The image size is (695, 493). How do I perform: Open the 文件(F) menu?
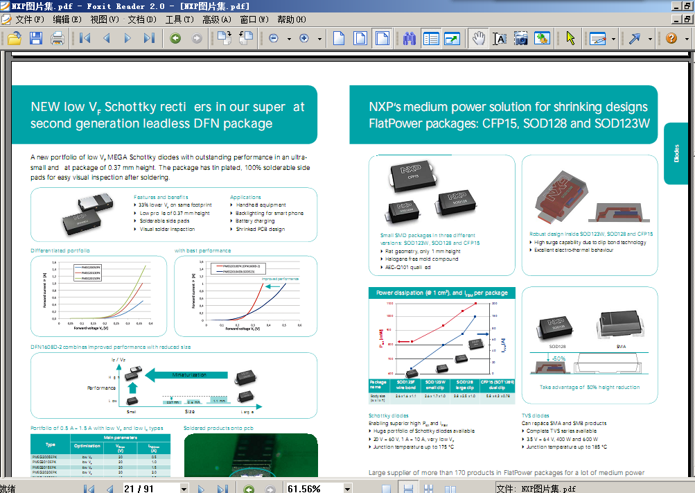click(30, 19)
